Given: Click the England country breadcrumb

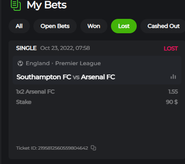Looking at the screenshot, I should 37,63.
